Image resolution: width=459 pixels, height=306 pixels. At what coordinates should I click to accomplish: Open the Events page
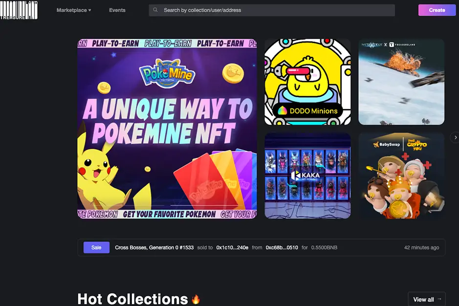pyautogui.click(x=117, y=10)
